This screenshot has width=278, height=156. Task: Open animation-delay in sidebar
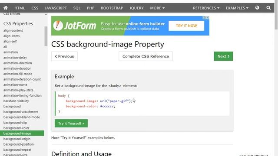(x=15, y=58)
